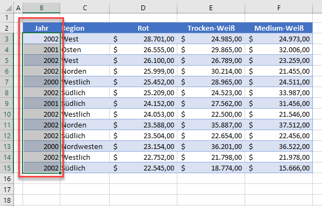Click the Trocken-Weiß header cell
This screenshot has width=322, height=206.
[x=211, y=28]
